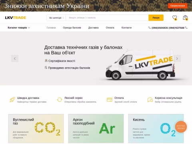This screenshot has height=144, width=192.
Task: Call the number (098)0505925
Action: (160, 28)
